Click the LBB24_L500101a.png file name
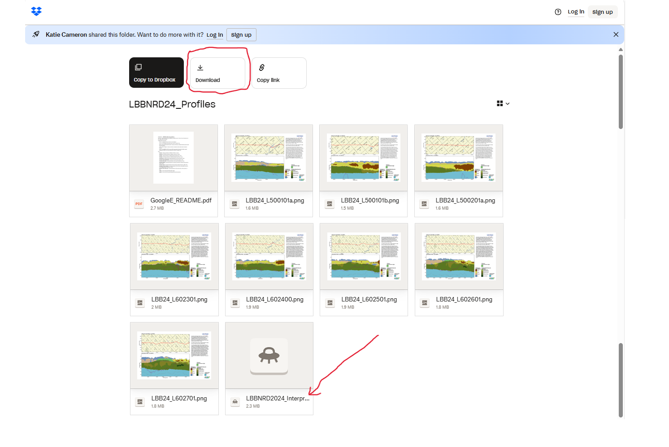This screenshot has height=447, width=669. point(275,200)
